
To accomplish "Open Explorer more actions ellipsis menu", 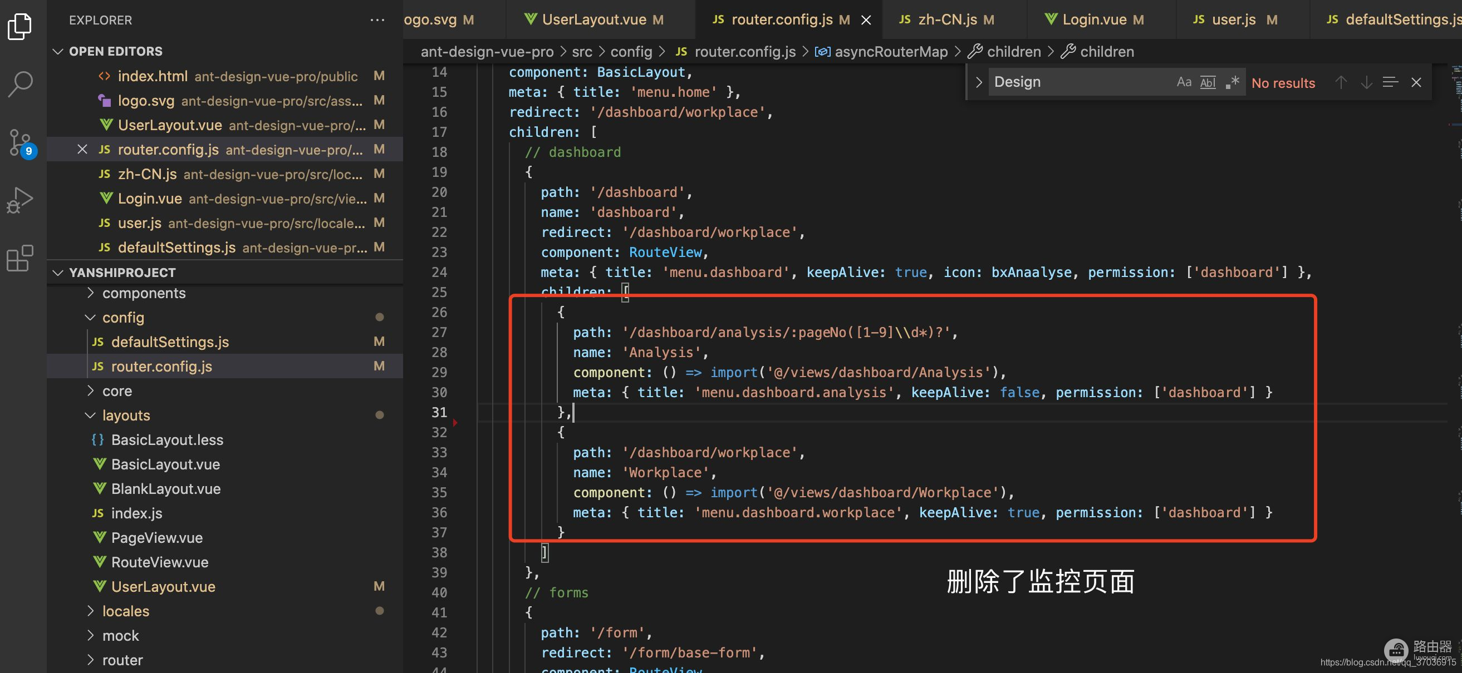I will point(377,20).
